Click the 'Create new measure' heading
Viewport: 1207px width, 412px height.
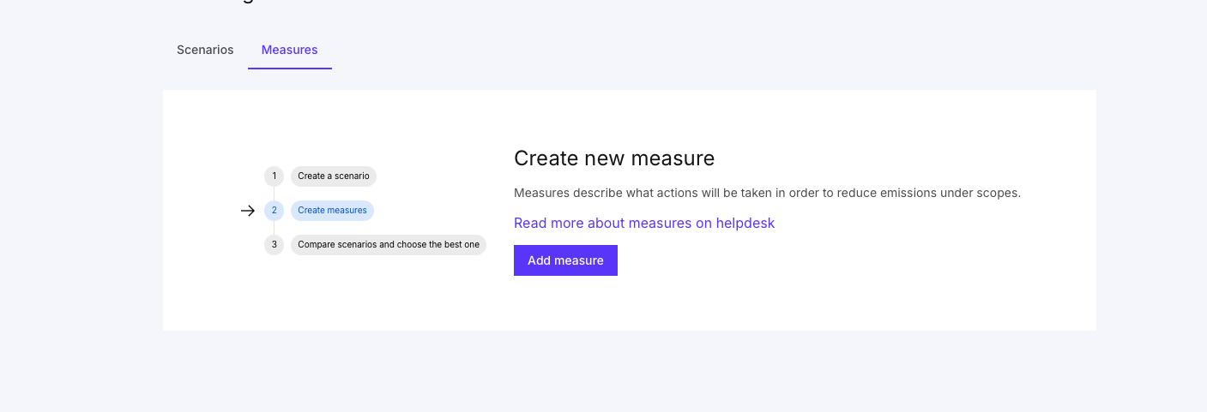pos(613,158)
